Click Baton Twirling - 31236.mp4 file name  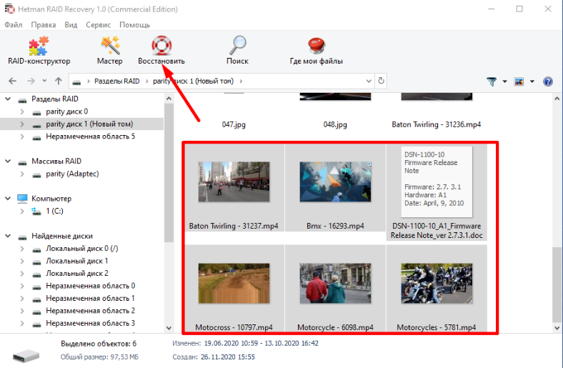tap(437, 124)
